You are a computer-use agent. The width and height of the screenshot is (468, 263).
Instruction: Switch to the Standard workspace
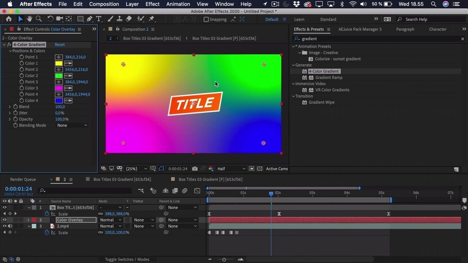328,19
